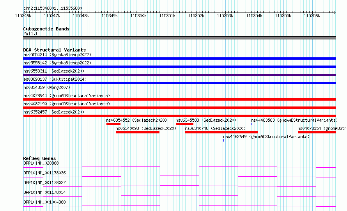Open the nsv4082190 (gnomADStructuralVariants) label
The image size is (347, 211).
(67, 104)
